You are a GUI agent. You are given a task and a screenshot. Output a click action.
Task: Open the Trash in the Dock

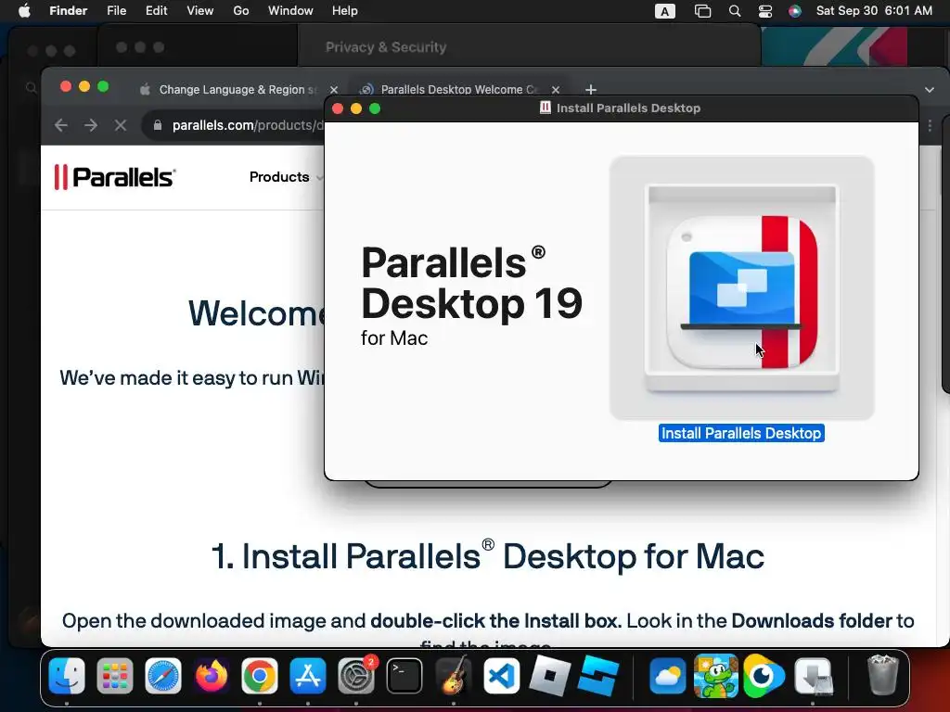click(x=883, y=675)
